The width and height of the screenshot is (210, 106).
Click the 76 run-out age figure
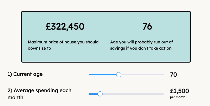click(147, 26)
